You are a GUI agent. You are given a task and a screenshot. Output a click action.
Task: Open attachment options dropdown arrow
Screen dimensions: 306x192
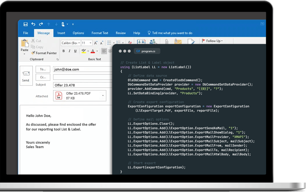(103, 95)
